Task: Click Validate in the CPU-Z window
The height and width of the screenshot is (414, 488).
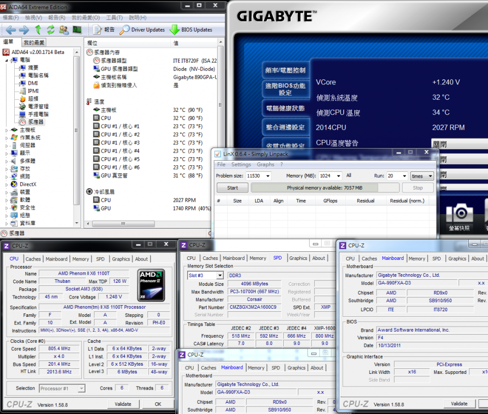Action: click(x=124, y=403)
